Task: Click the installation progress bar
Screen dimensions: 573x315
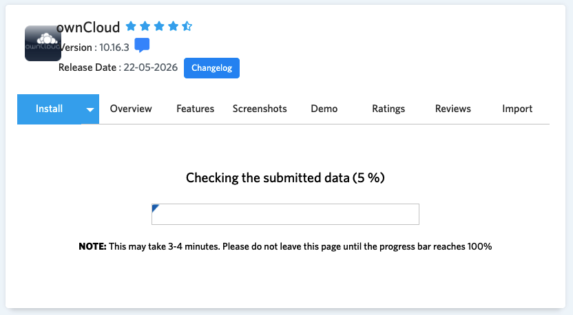Action: click(x=285, y=215)
